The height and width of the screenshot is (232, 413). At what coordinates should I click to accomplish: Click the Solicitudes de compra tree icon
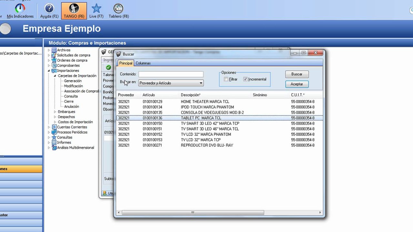(x=54, y=55)
